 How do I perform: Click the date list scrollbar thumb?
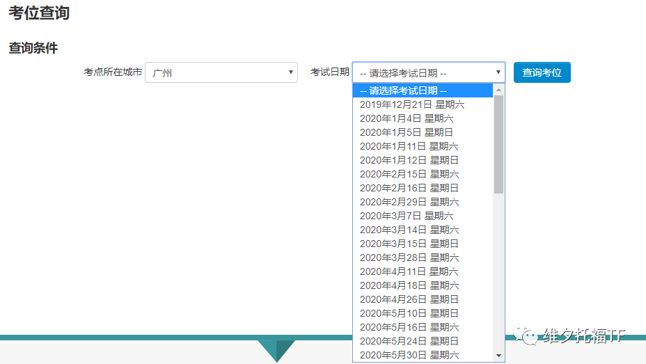click(498, 145)
